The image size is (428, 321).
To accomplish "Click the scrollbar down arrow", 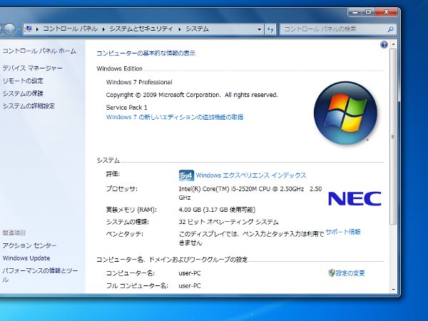I will pyautogui.click(x=393, y=290).
